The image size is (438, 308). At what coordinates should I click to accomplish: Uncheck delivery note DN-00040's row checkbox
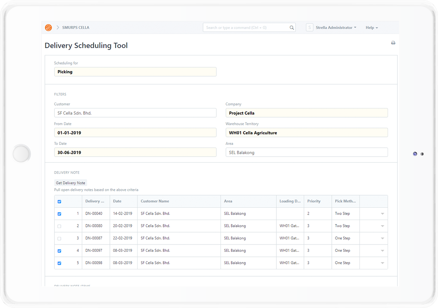tap(59, 214)
